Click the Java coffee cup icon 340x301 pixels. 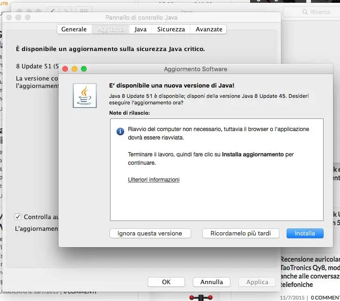(x=85, y=95)
